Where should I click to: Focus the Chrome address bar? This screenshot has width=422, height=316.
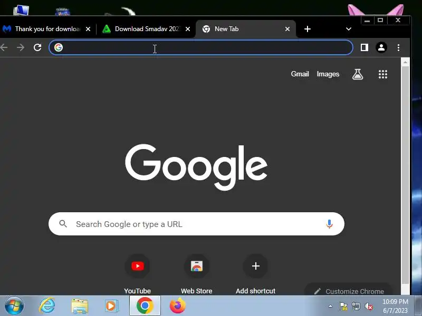tap(201, 47)
